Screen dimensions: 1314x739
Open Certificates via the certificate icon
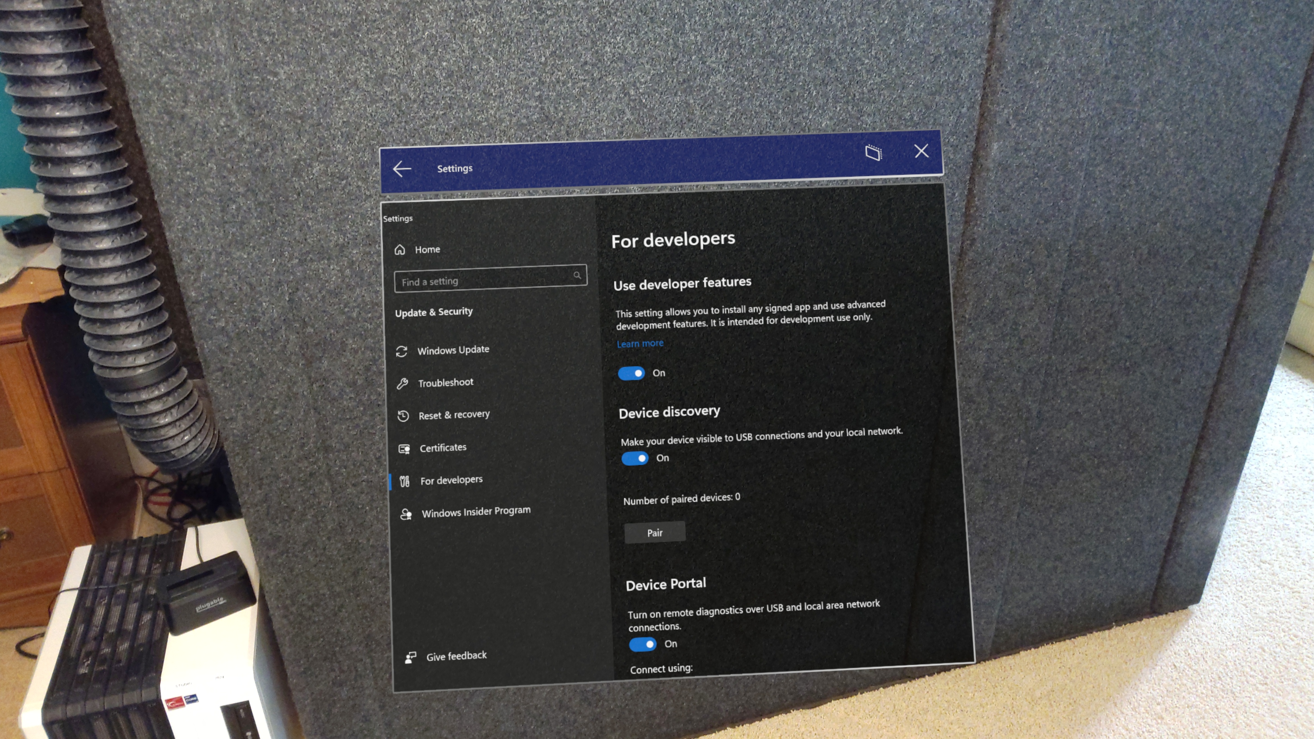click(404, 448)
